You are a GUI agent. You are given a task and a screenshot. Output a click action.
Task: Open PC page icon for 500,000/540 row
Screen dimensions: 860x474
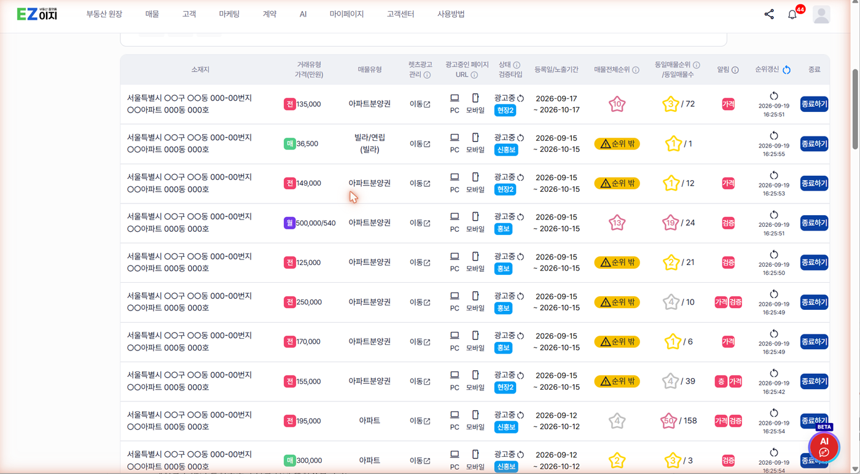coord(455,217)
